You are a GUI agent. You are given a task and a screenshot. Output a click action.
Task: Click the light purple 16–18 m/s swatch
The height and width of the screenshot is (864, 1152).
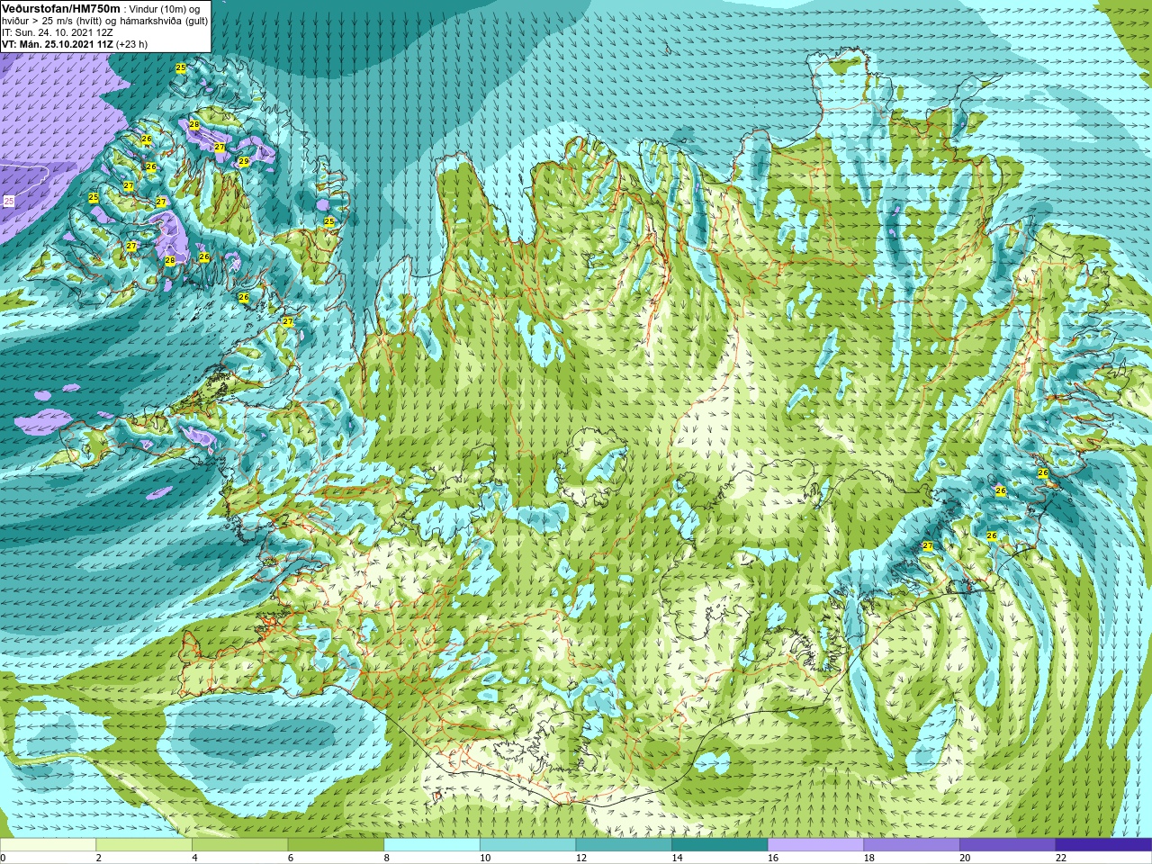tap(815, 845)
